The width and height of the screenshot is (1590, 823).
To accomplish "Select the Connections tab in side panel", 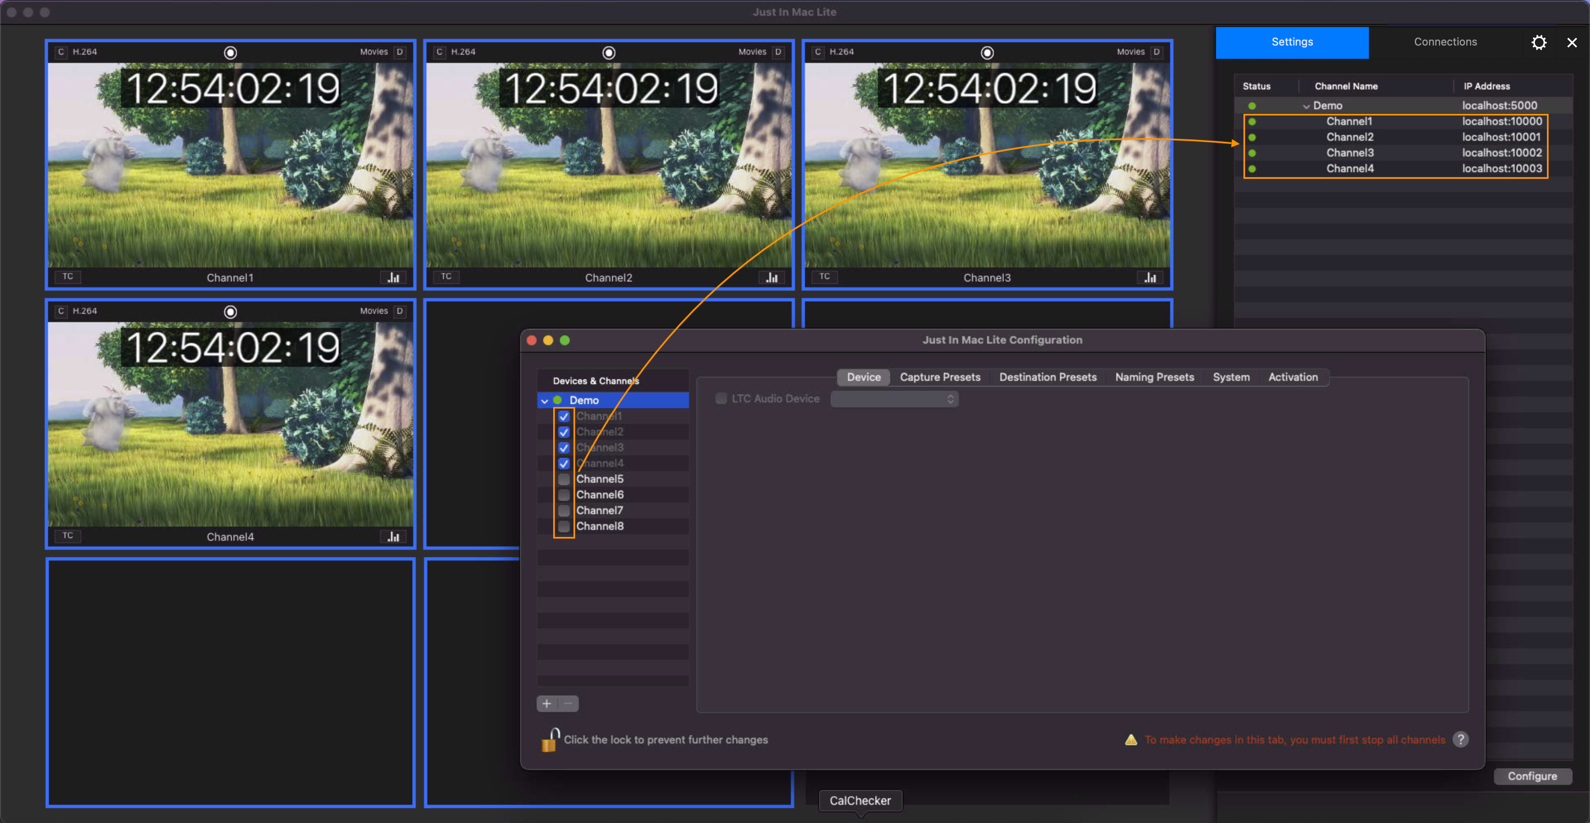I will [1445, 42].
